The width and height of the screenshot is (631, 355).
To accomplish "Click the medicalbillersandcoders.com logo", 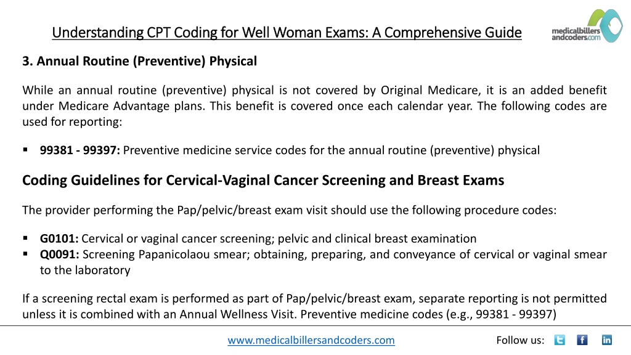I will coord(587,26).
